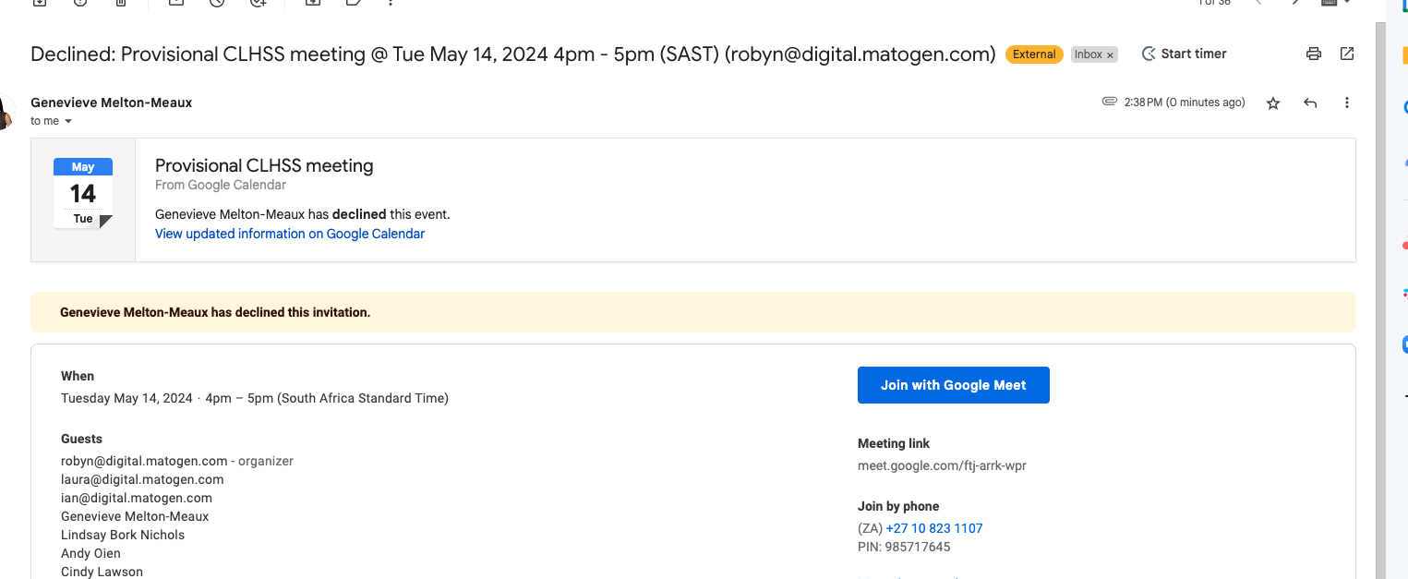Reply using the arrow icon
The image size is (1408, 579).
pos(1310,103)
